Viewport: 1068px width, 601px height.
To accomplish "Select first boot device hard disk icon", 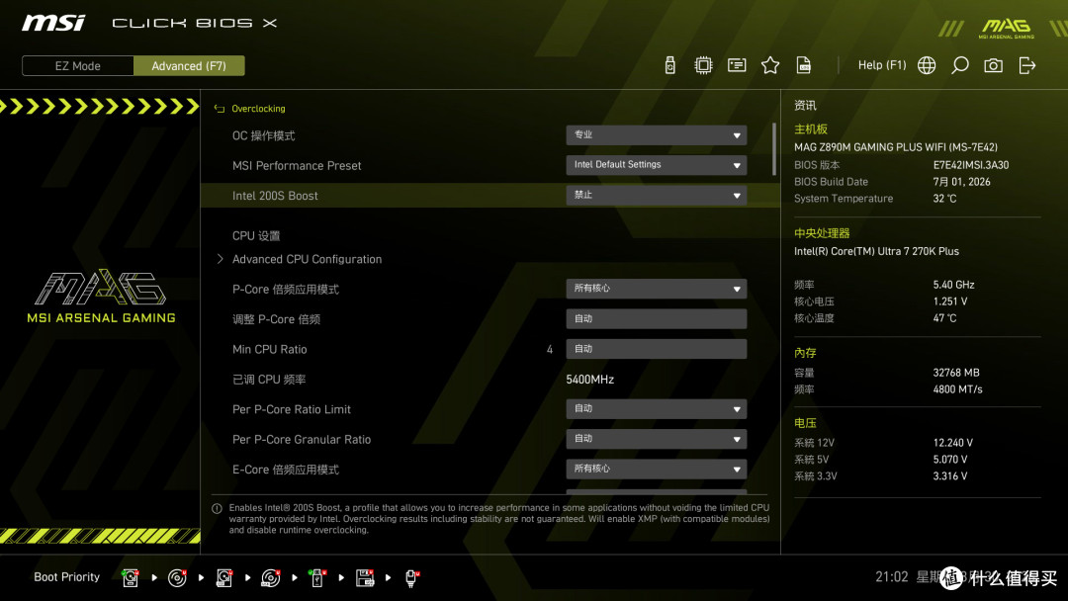I will pos(131,578).
